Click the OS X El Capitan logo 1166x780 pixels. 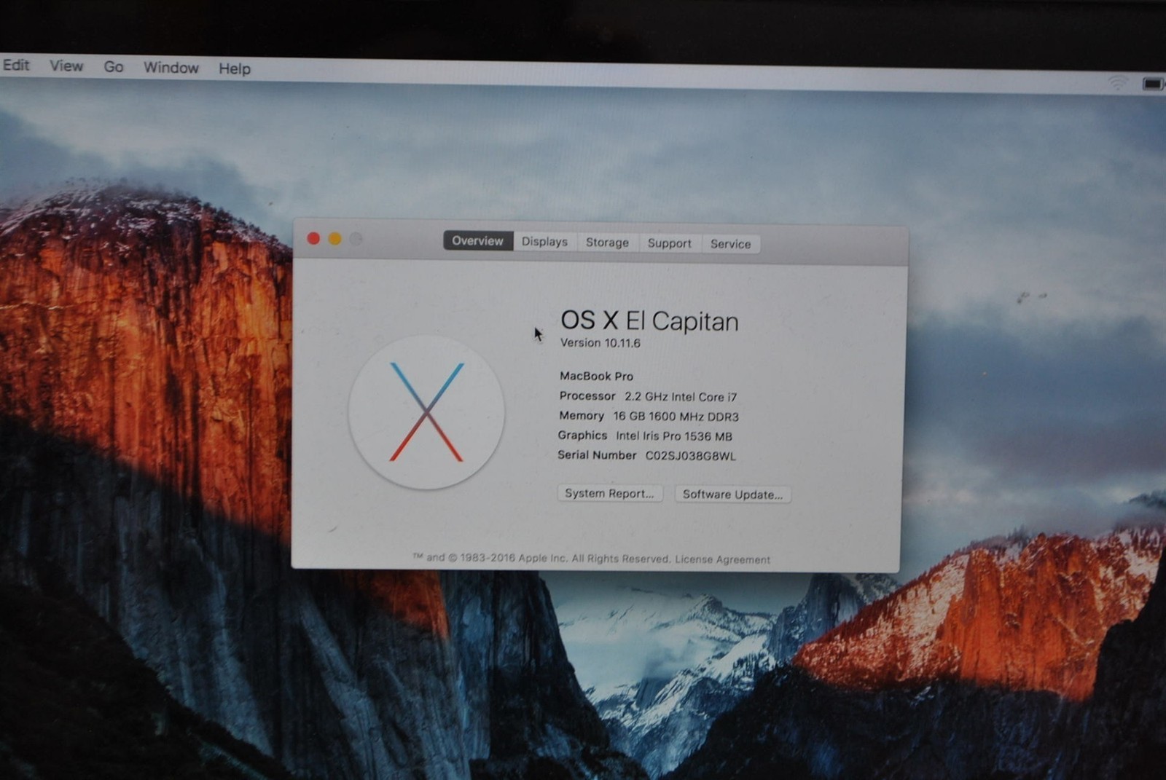(x=426, y=412)
